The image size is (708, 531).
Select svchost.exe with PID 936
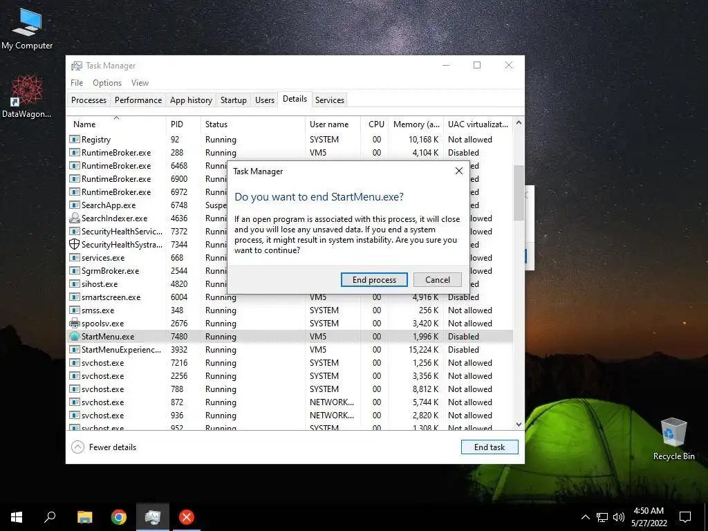tap(290, 415)
